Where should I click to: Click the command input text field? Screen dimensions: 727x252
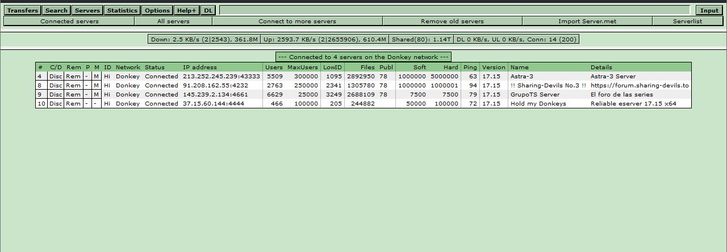456,10
